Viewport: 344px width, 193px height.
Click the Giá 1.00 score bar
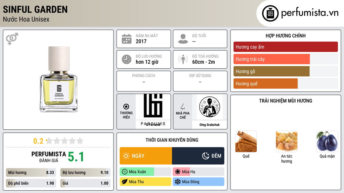85,183
